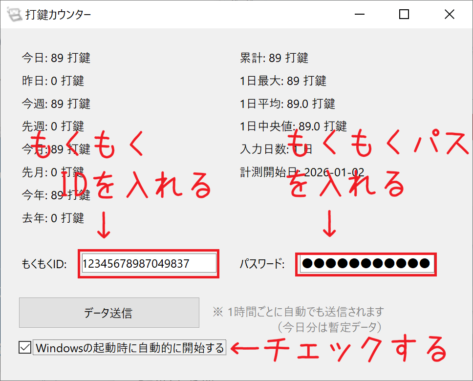Click into the パスワード field
This screenshot has width=473, height=381.
pos(365,264)
